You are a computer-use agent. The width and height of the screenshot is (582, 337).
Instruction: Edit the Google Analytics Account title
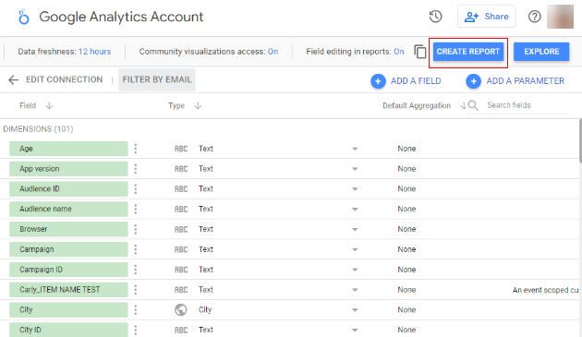click(x=121, y=17)
